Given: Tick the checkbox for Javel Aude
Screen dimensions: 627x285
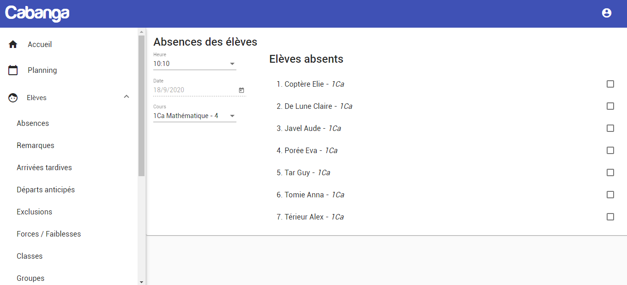Looking at the screenshot, I should click(x=610, y=128).
